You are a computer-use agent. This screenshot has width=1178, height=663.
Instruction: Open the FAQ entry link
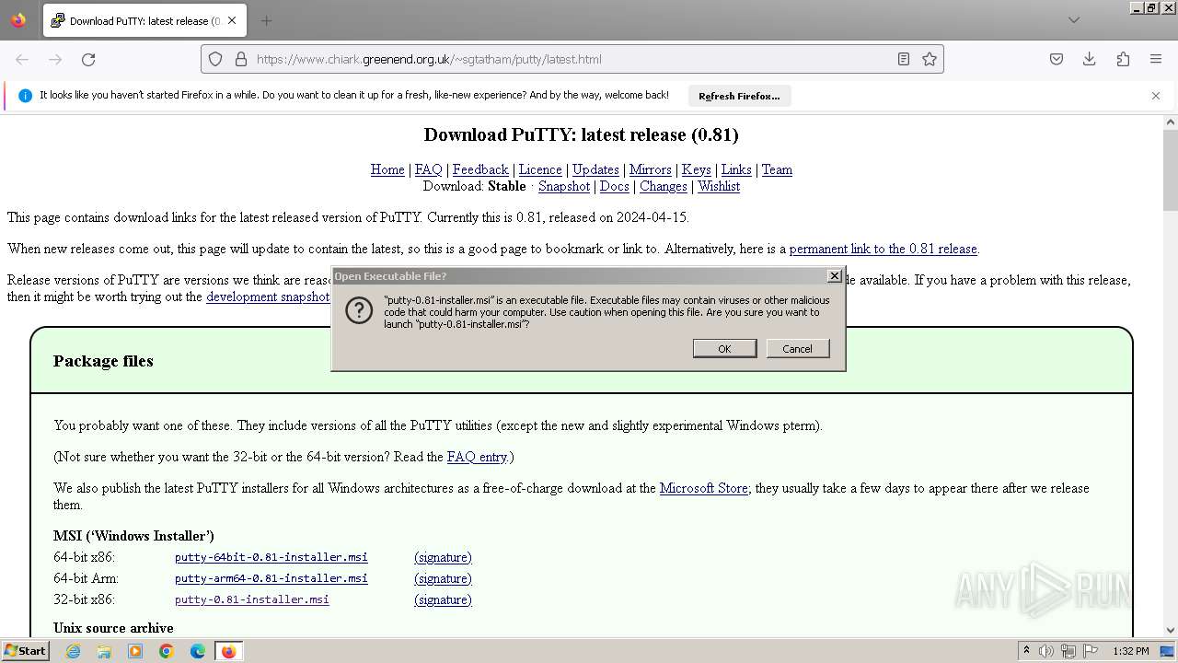477,457
